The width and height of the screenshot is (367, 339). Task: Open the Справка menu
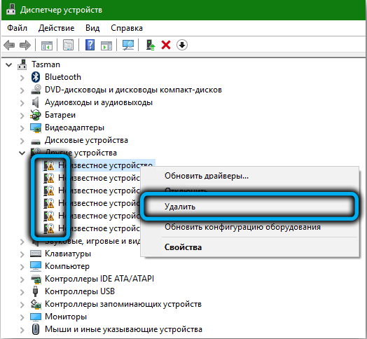pyautogui.click(x=127, y=28)
